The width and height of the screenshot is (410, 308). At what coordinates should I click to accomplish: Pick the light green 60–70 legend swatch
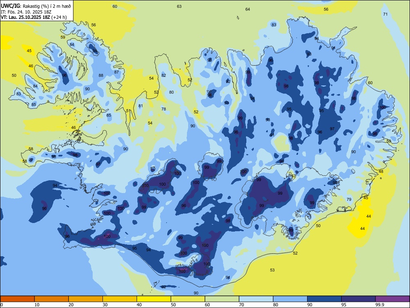(222, 299)
